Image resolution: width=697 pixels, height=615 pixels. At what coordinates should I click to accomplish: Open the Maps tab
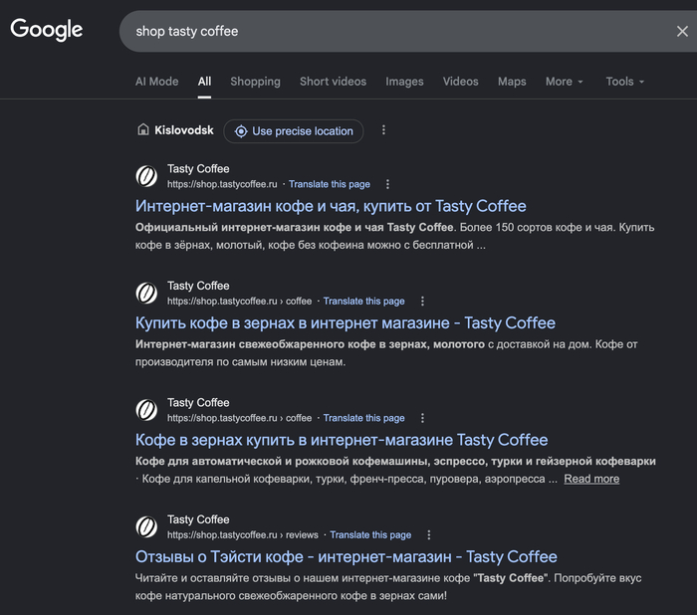[512, 82]
